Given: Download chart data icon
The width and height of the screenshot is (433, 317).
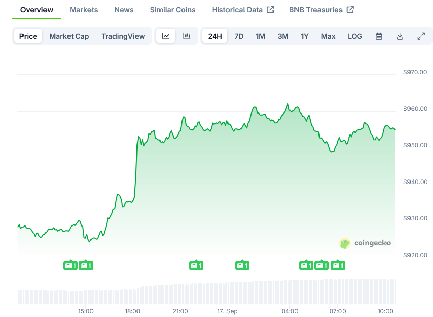Looking at the screenshot, I should pyautogui.click(x=400, y=36).
